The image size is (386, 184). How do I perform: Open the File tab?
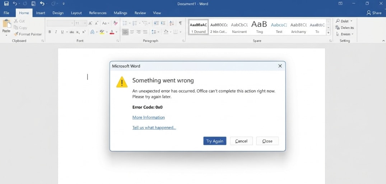(6, 13)
